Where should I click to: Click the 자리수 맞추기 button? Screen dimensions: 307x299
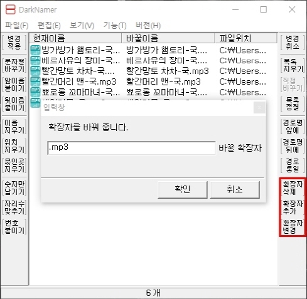[14, 207]
